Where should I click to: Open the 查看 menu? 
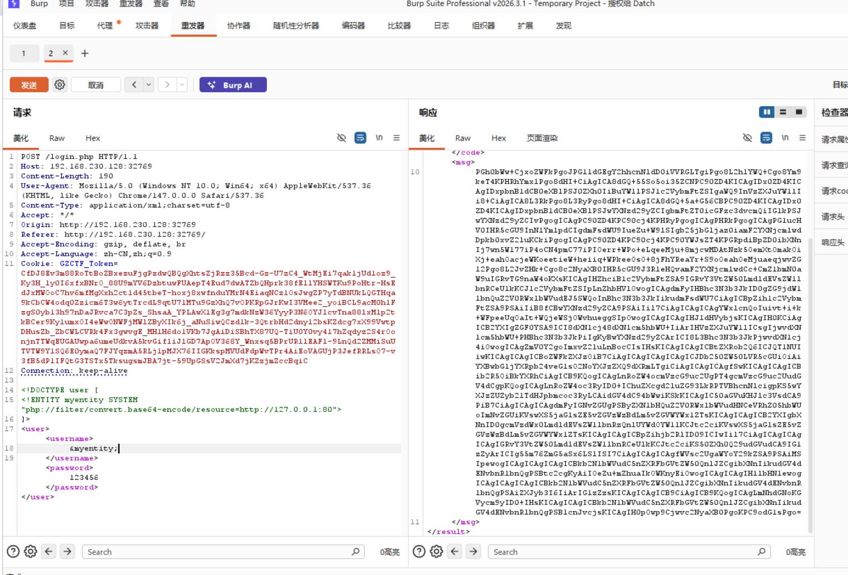161,3
